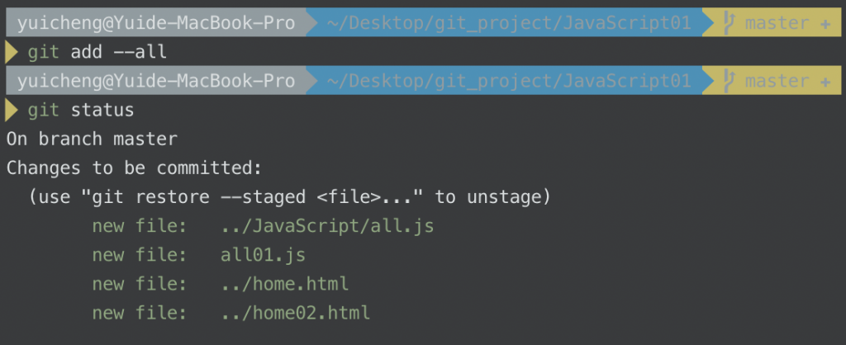Click the "git status" command text
Screen dimensions: 846x345
point(81,110)
